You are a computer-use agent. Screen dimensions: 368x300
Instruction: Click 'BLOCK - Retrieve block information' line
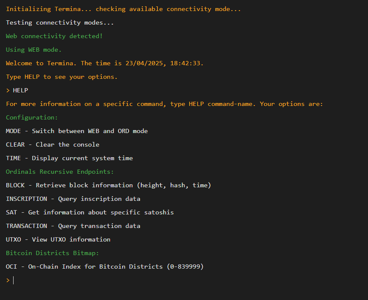click(108, 186)
